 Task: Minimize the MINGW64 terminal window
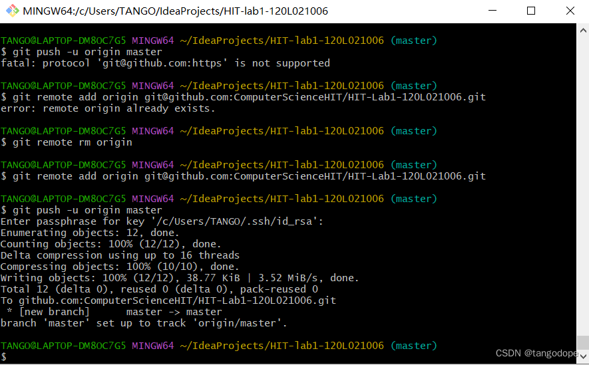(x=492, y=11)
